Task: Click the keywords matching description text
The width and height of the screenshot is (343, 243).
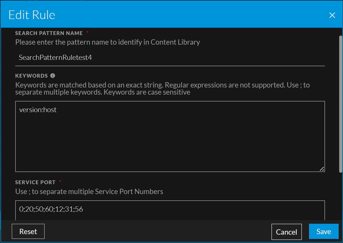Action: click(162, 89)
